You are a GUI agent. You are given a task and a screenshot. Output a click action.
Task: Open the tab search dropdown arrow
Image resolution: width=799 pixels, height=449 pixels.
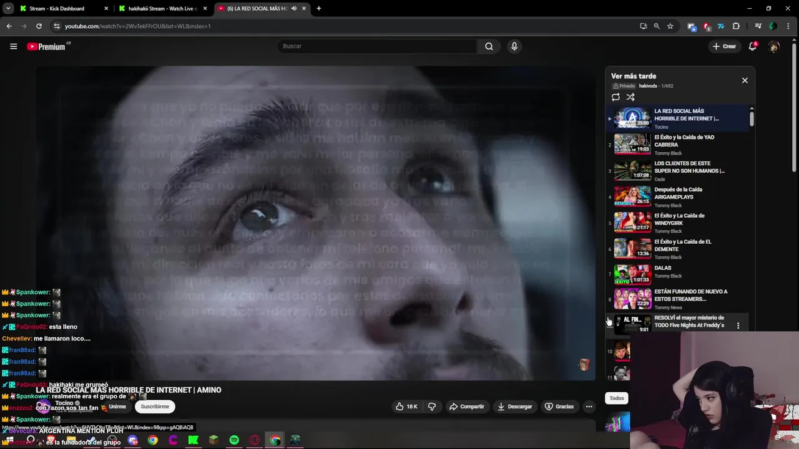click(x=8, y=9)
